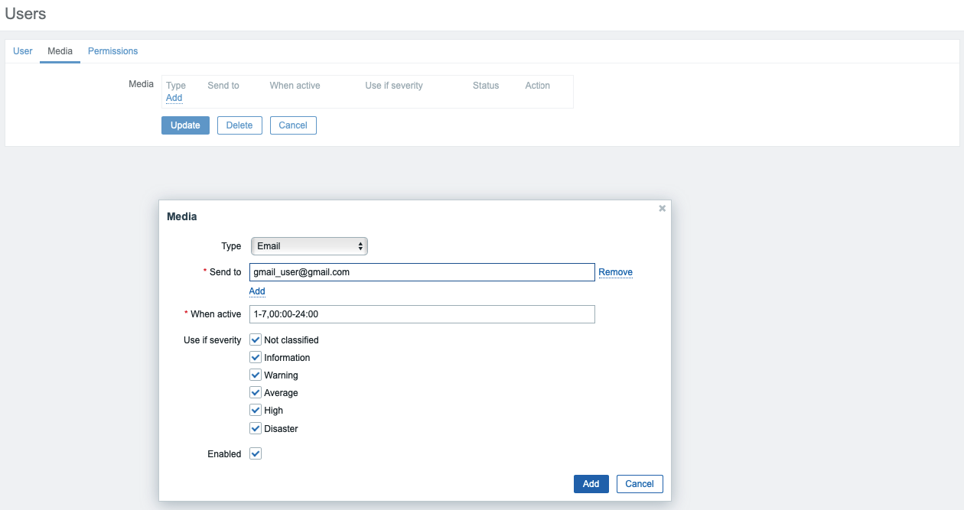
Task: Click the Delete user button
Action: (x=239, y=125)
